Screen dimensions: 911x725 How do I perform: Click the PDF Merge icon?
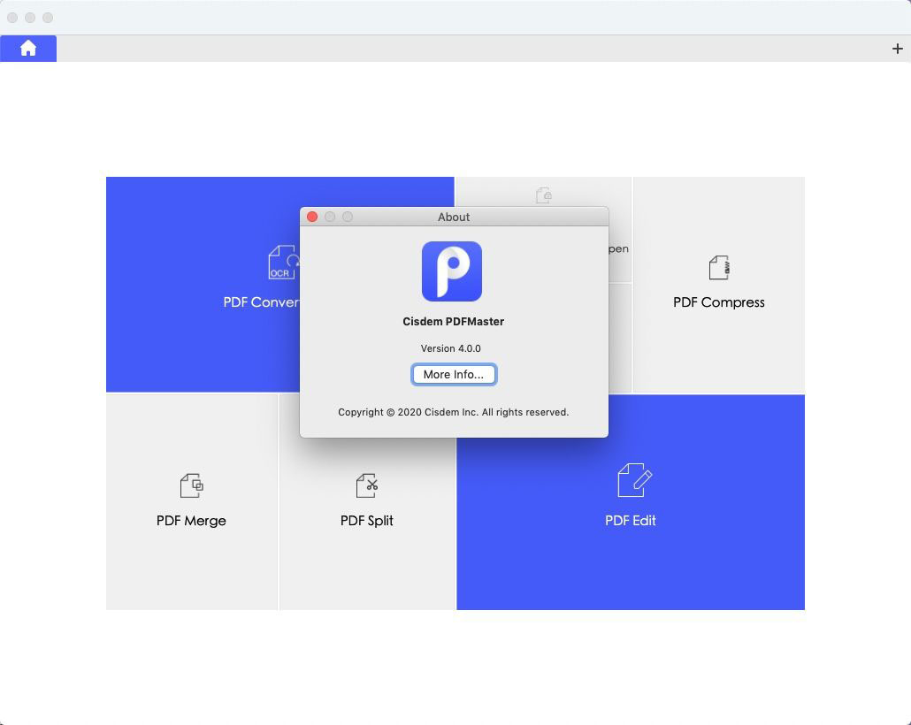(191, 485)
